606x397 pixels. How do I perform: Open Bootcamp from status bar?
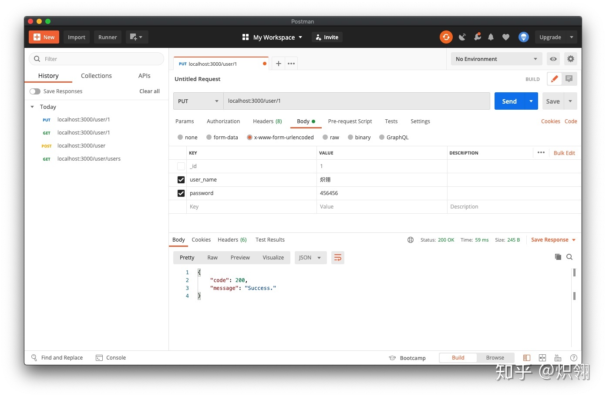click(x=407, y=358)
